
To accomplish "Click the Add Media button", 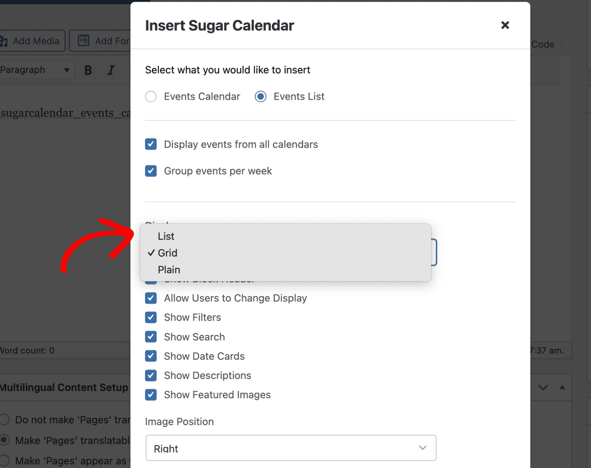I will pyautogui.click(x=32, y=41).
